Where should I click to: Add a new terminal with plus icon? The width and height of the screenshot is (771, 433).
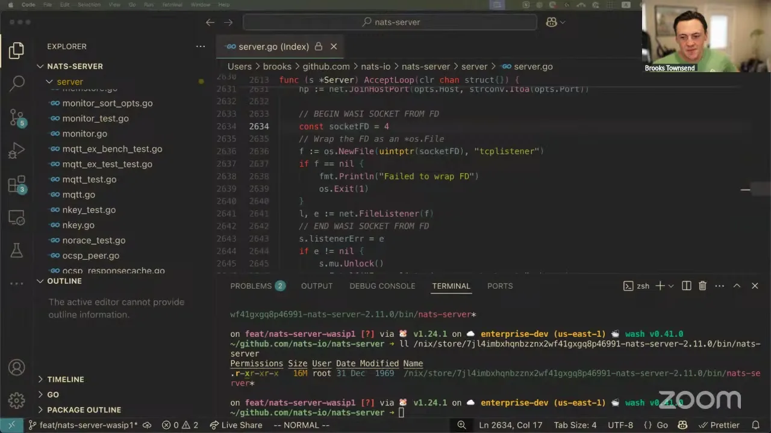point(660,286)
